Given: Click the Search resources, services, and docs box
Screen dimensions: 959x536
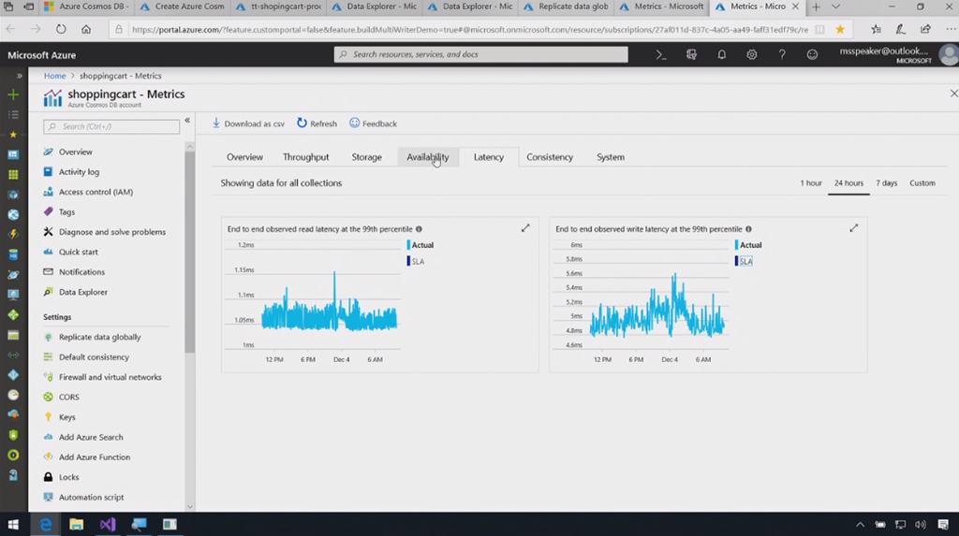Looking at the screenshot, I should [480, 55].
